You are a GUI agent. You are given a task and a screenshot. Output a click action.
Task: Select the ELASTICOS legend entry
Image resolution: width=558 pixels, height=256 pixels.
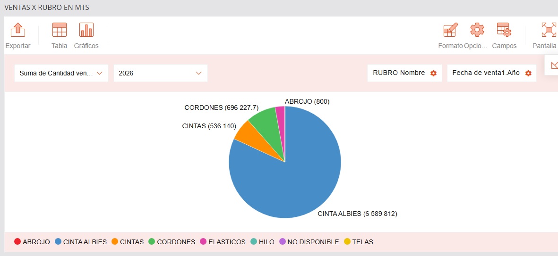tap(223, 242)
